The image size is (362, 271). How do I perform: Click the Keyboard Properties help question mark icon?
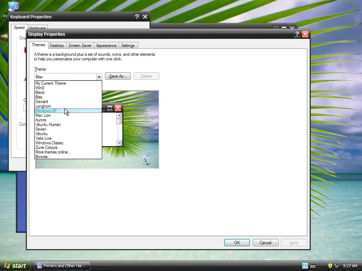pos(137,17)
